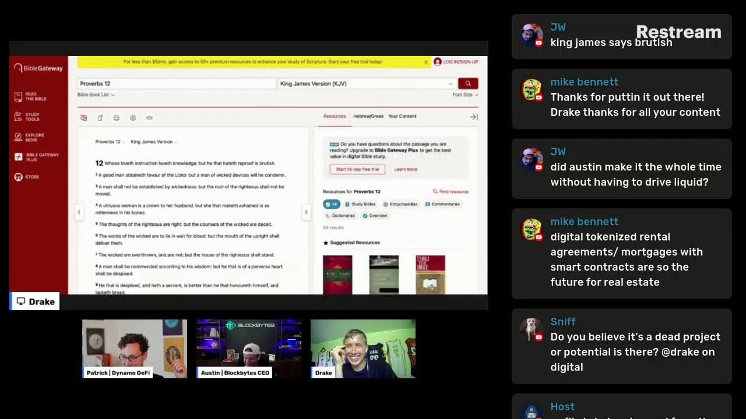The height and width of the screenshot is (419, 746).
Task: Click the parallel versions icon in passage toolbar
Action: point(84,118)
